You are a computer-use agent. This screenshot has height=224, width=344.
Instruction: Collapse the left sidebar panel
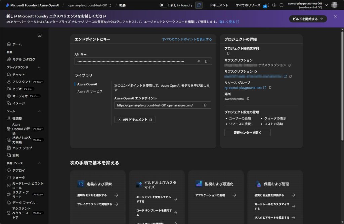(39, 35)
